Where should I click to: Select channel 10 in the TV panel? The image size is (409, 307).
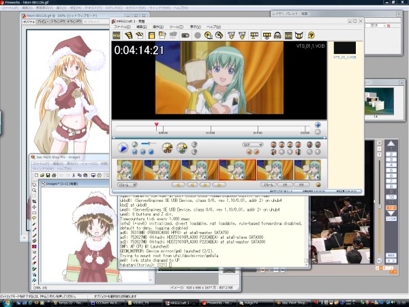click(x=391, y=197)
